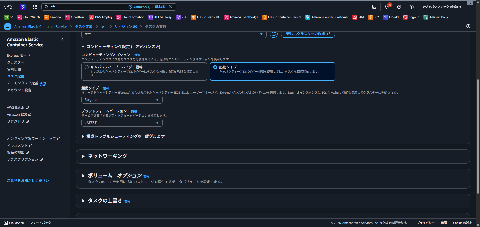The image size is (480, 227).
Task: Click the page vertical scrollbar
Action: pos(478,137)
